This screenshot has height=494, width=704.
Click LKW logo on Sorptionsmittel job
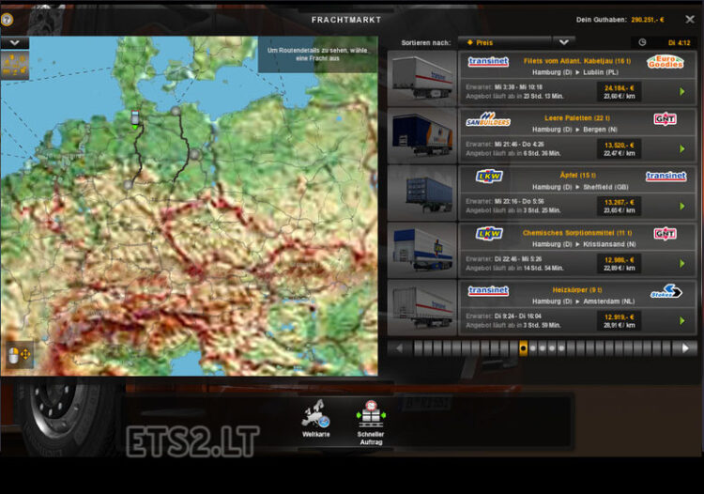489,234
